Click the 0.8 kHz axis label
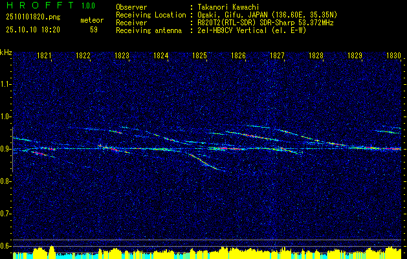Screen dimensions: 407x259 (5, 181)
